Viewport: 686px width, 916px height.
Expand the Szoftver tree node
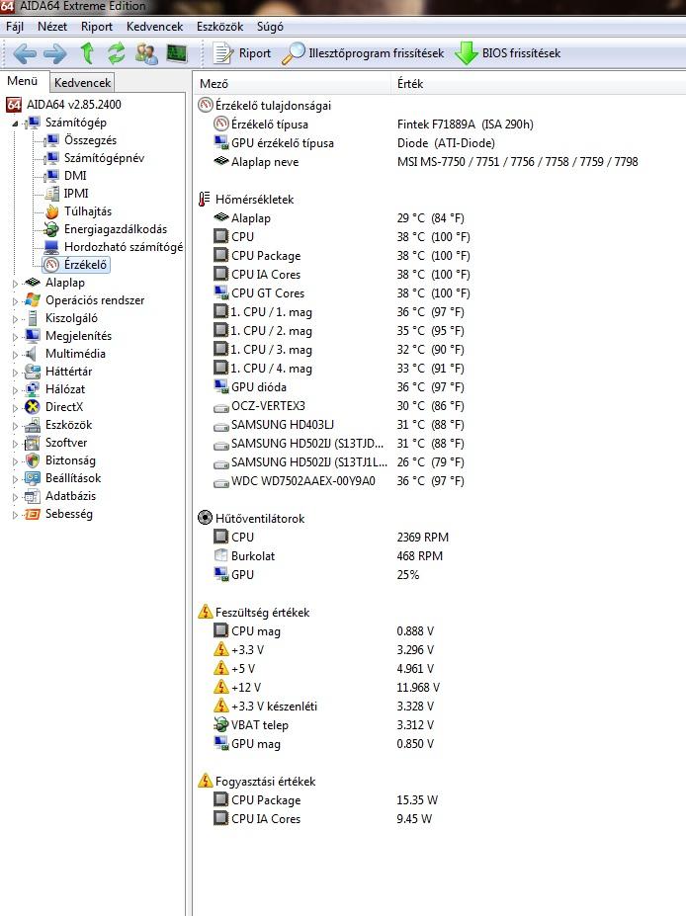(15, 444)
